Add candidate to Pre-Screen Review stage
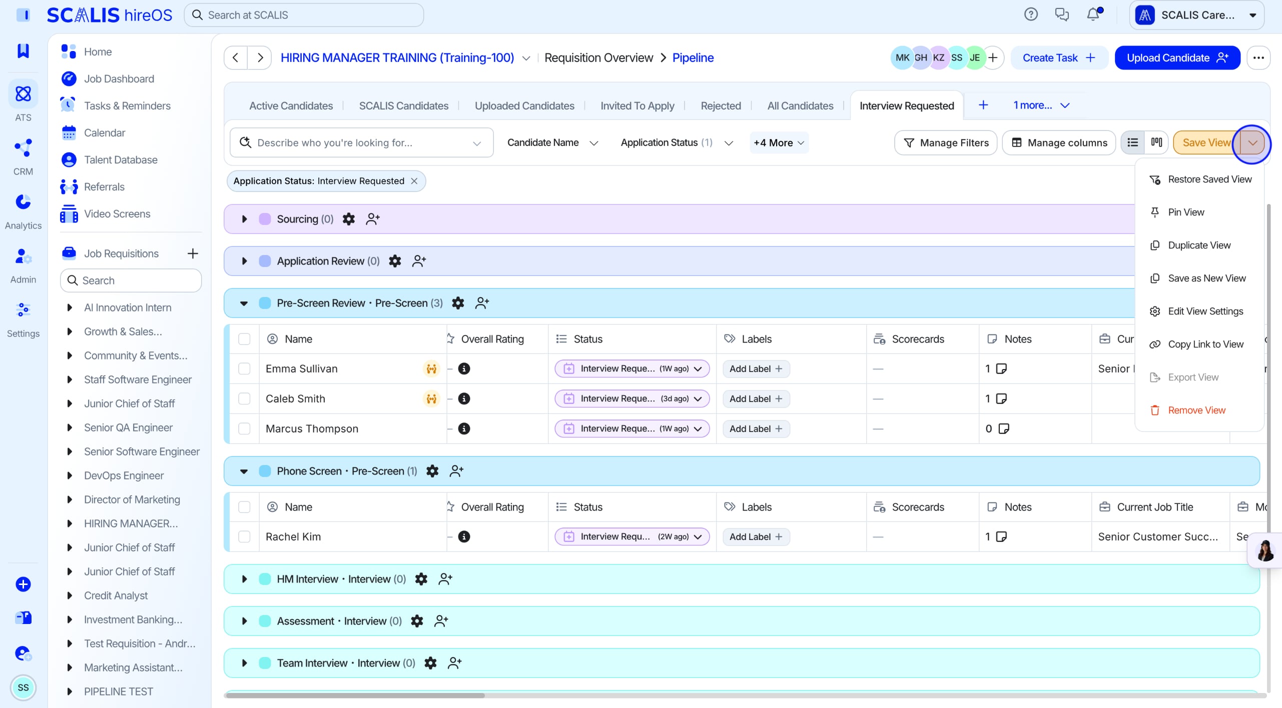The height and width of the screenshot is (708, 1282). coord(482,303)
